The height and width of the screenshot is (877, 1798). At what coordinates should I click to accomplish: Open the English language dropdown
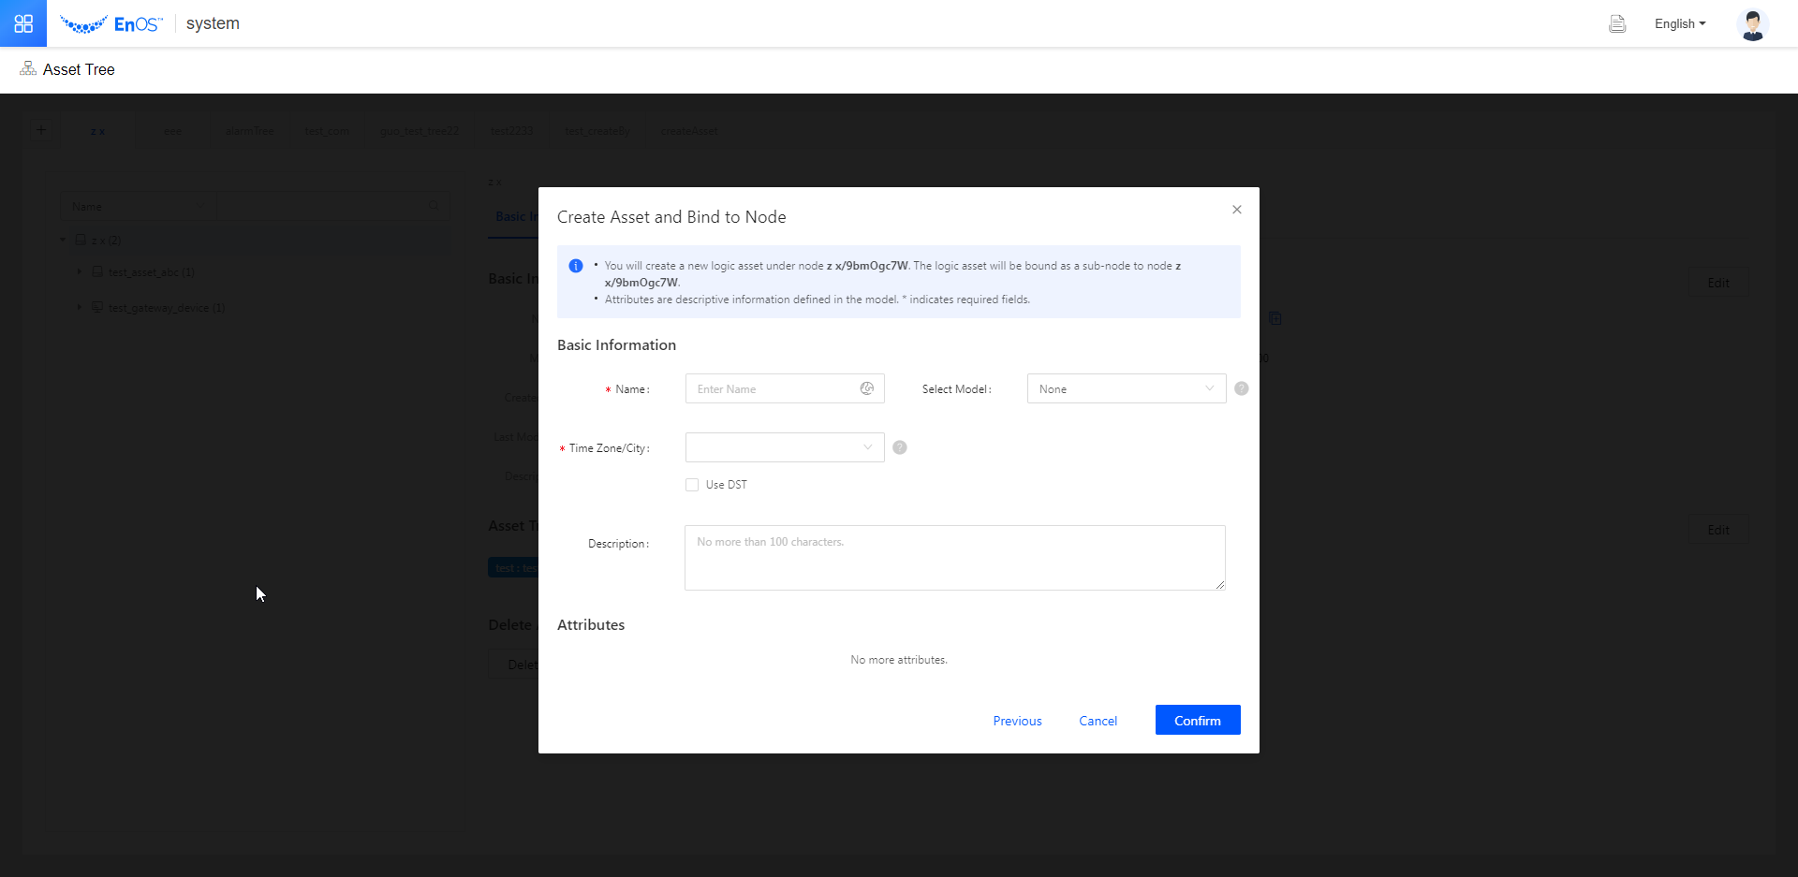pos(1679,24)
